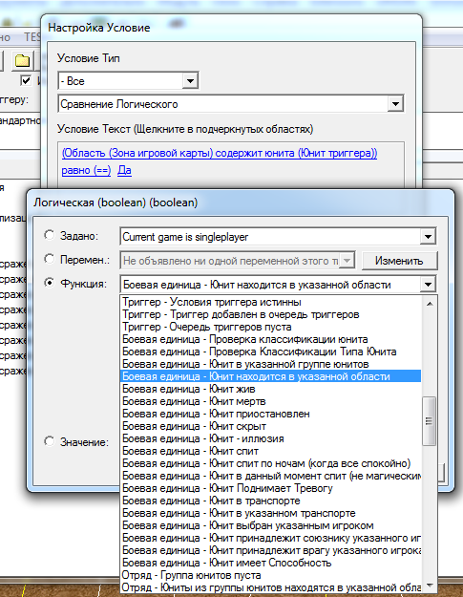
Task: Click the Область содержит юнита link
Action: (x=220, y=153)
